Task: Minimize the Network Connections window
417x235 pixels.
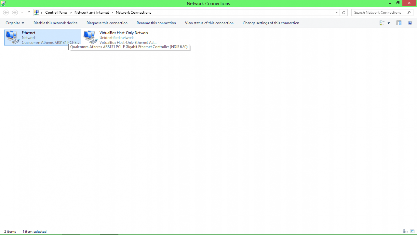Action: click(x=390, y=3)
